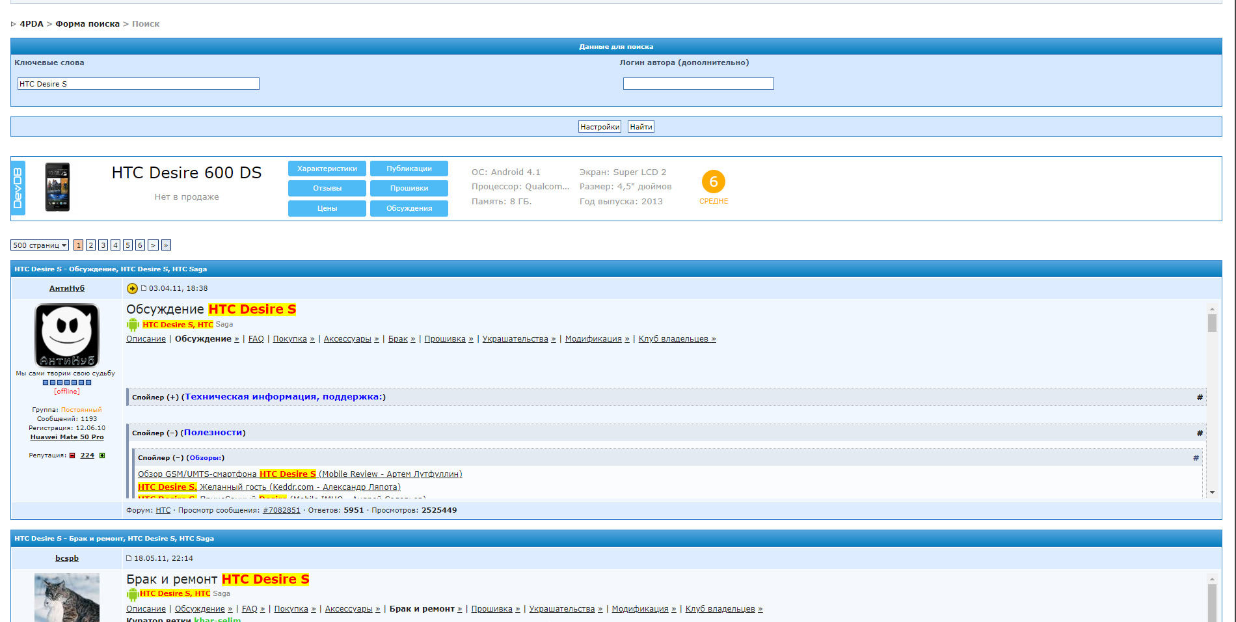Click the DevDB vertical logo badge

pyautogui.click(x=18, y=188)
